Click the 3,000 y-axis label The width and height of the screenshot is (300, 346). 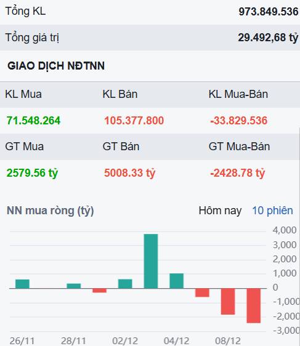click(x=285, y=244)
